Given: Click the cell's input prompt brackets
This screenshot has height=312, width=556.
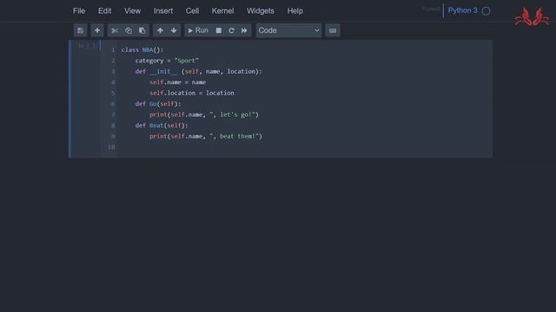Looking at the screenshot, I should (87, 46).
